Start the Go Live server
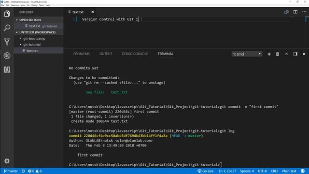 click(x=205, y=171)
